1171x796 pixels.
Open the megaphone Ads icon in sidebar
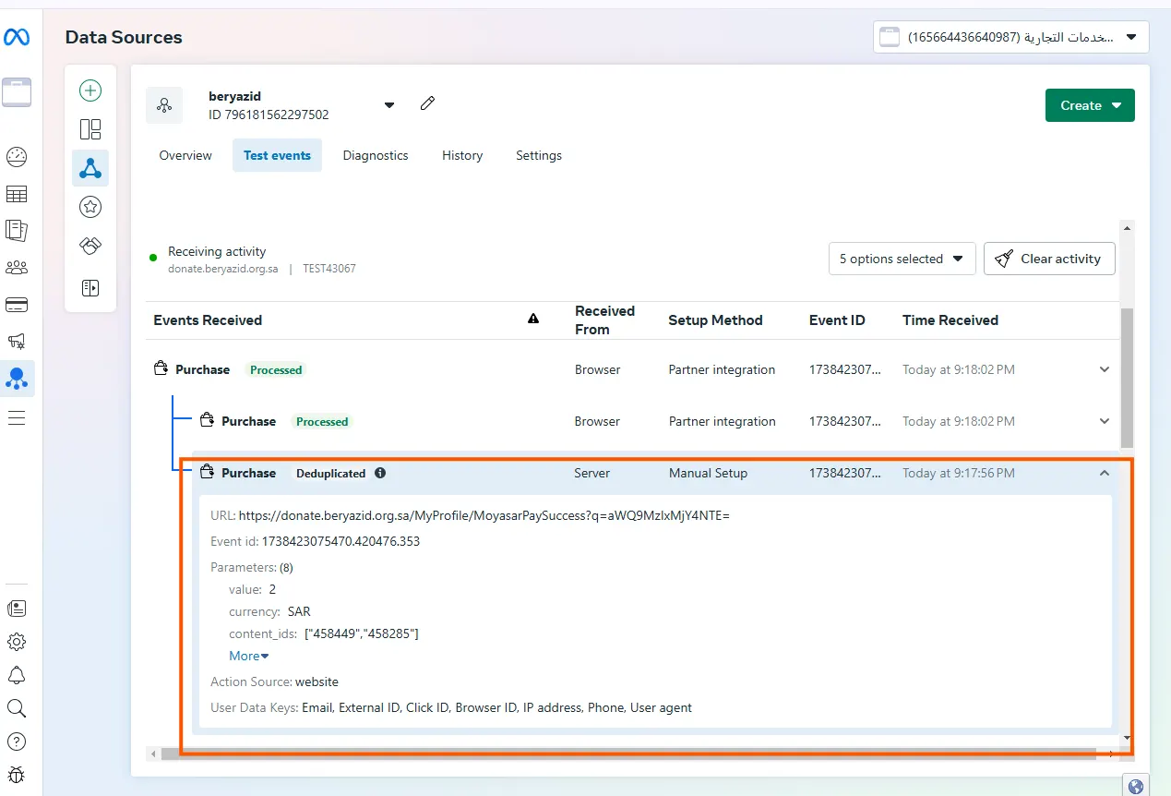coord(17,342)
